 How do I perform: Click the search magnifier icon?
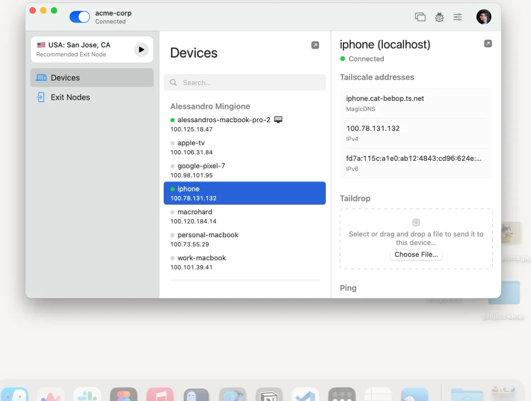coord(173,82)
